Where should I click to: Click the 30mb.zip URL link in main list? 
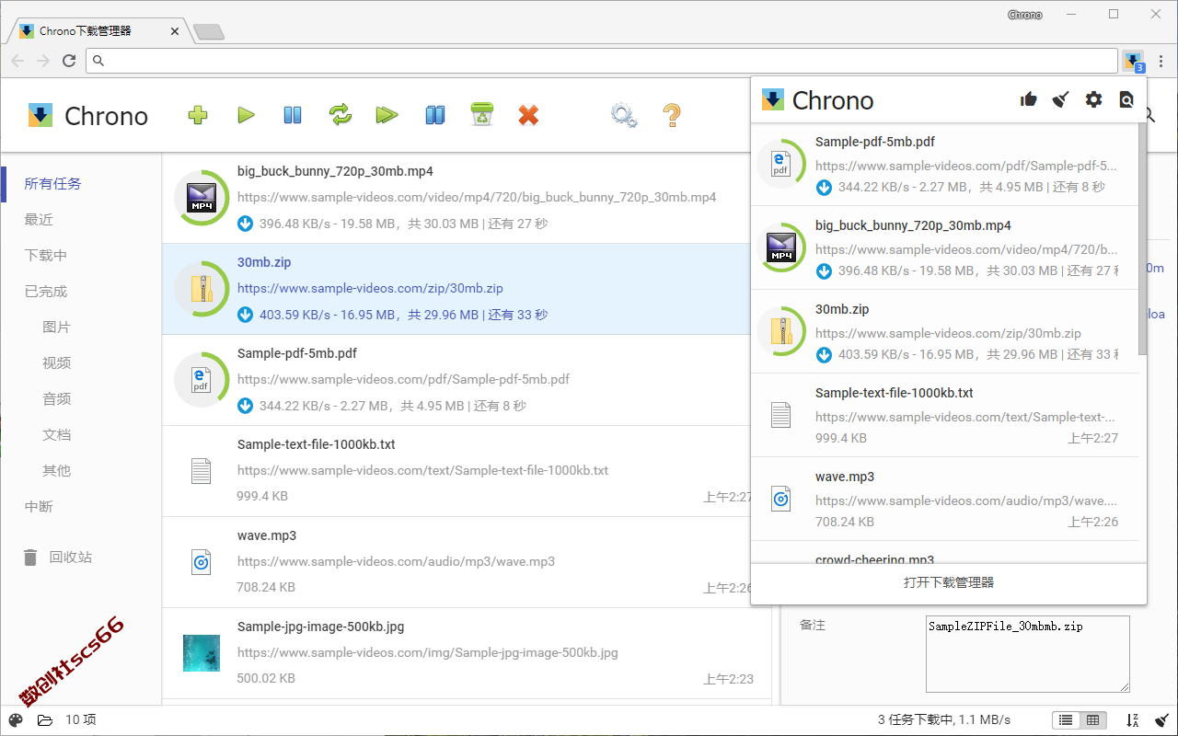click(370, 288)
